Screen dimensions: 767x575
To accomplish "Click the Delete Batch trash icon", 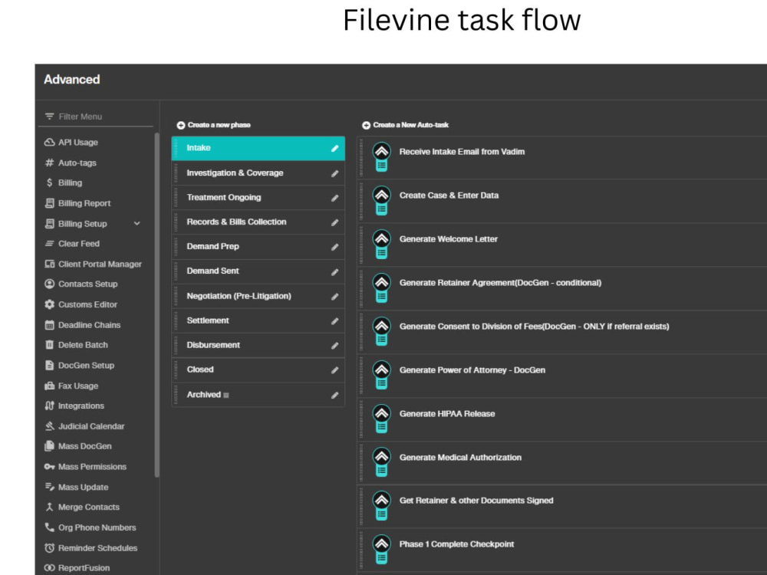I will pyautogui.click(x=49, y=345).
